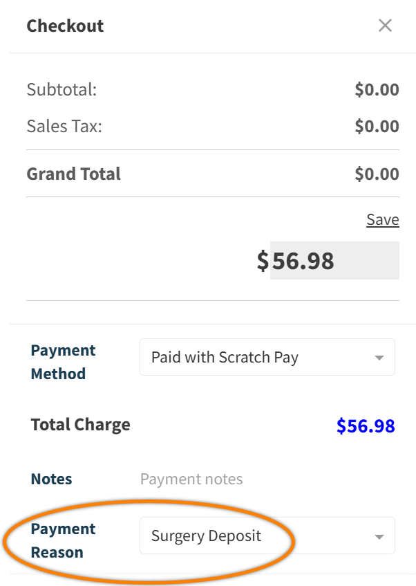Click the caret beside Paid with Scratch Pay

[379, 357]
